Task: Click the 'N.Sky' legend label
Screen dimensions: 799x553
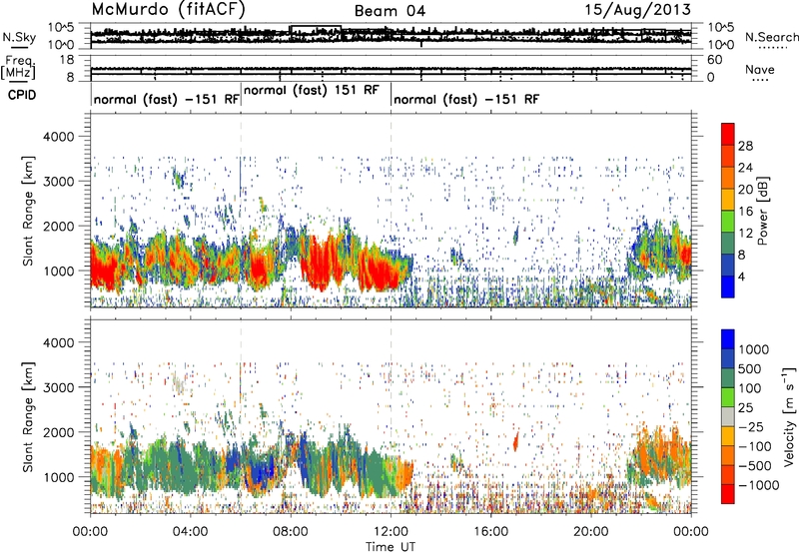Action: pos(19,37)
